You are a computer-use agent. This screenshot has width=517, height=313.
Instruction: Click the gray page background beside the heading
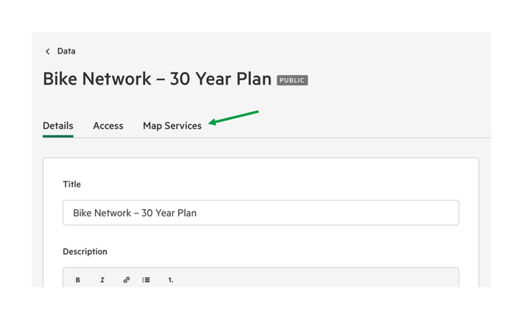[396, 79]
